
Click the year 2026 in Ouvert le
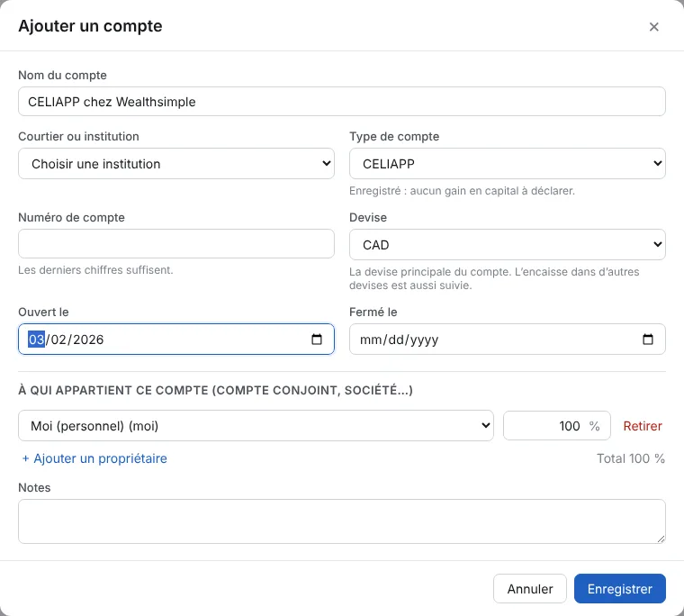[88, 340]
